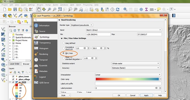Click the OK button
The height and width of the screenshot is (100, 190).
[x=119, y=95]
